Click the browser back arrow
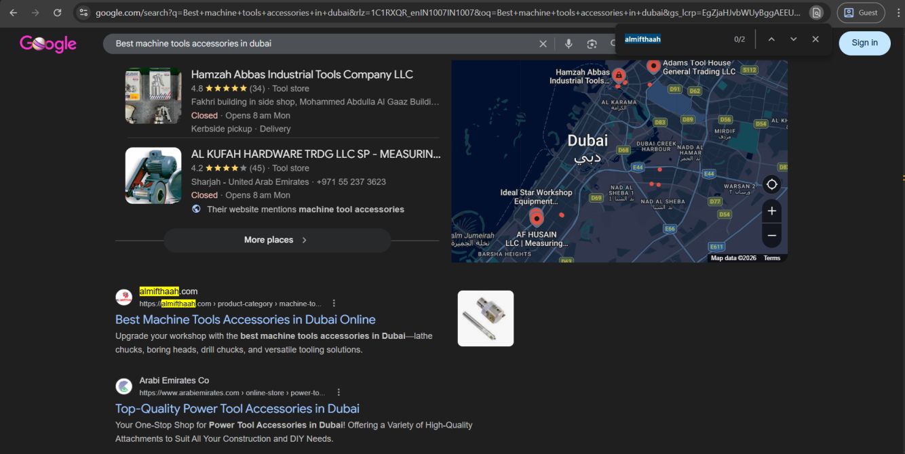Image resolution: width=905 pixels, height=454 pixels. (x=14, y=13)
